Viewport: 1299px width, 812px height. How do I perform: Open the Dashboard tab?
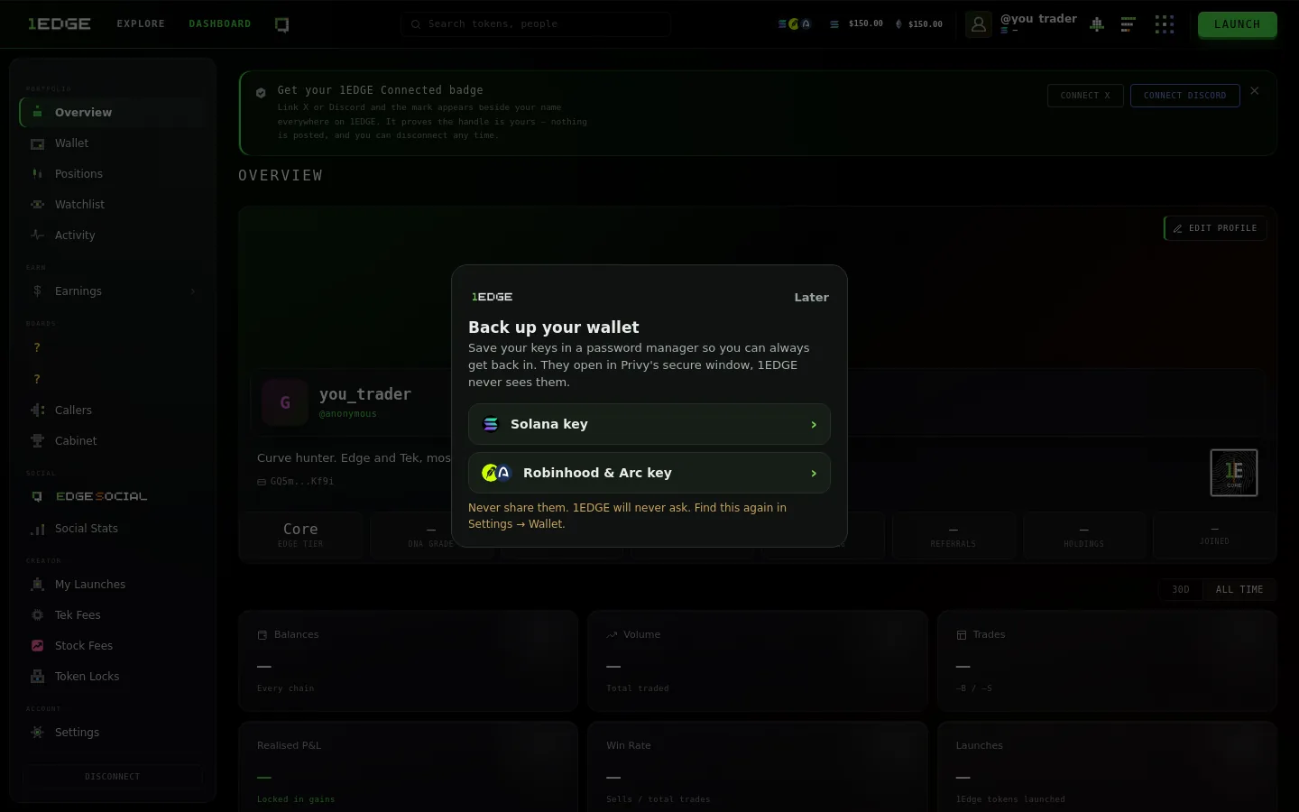[220, 24]
